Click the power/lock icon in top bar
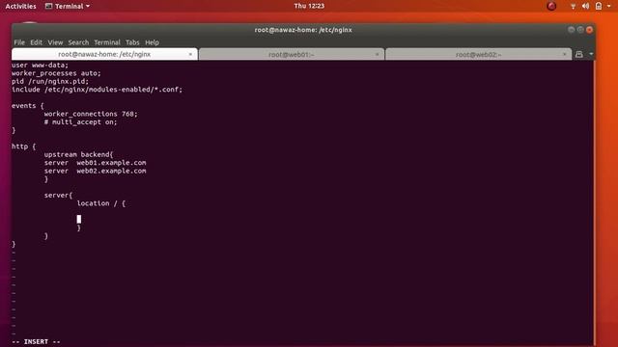Viewport: 618px width, 347px height. click(599, 7)
